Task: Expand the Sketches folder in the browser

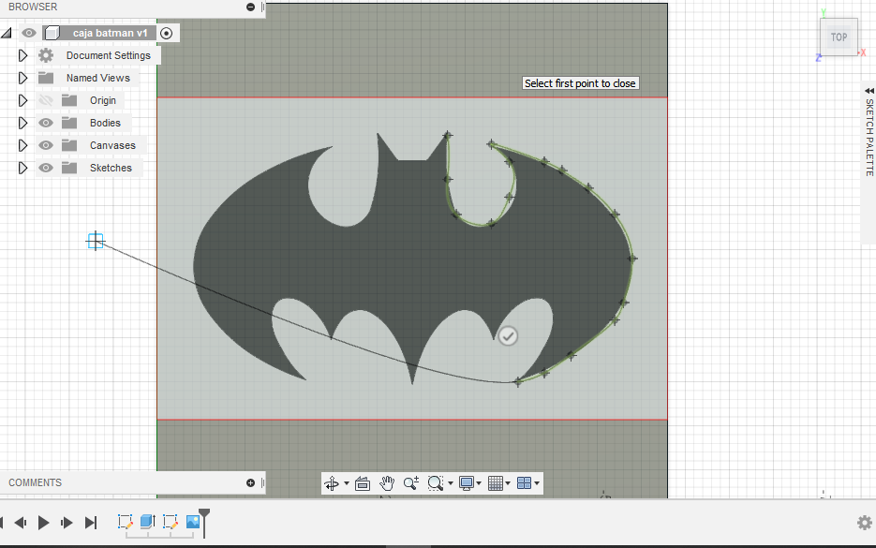Action: [22, 168]
